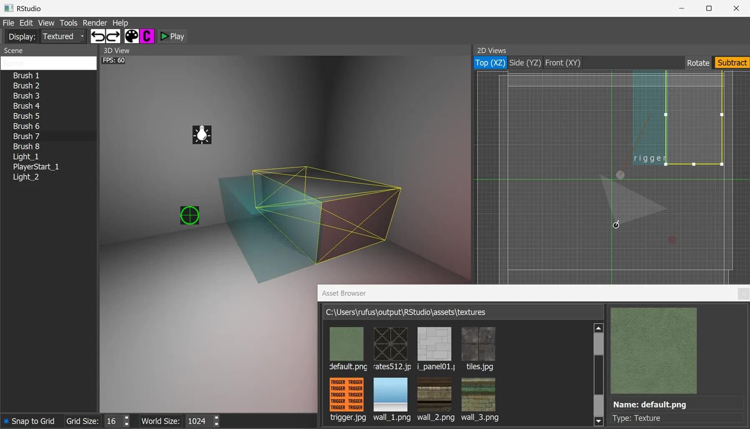Select Brush 7 in the Scene list

coord(26,136)
